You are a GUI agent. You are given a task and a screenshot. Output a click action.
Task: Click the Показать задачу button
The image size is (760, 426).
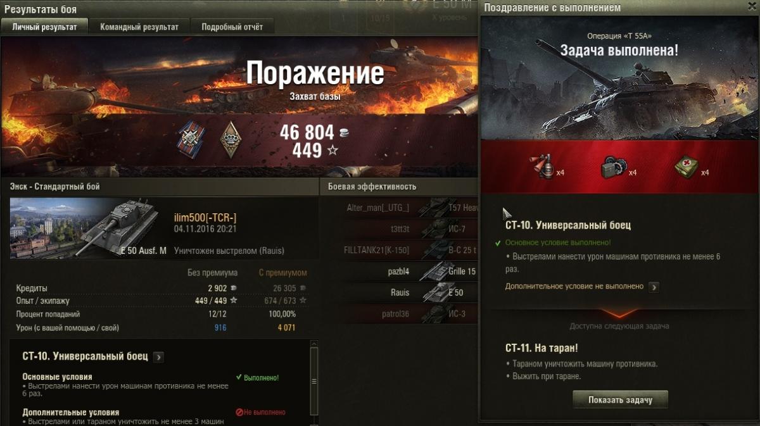[620, 400]
